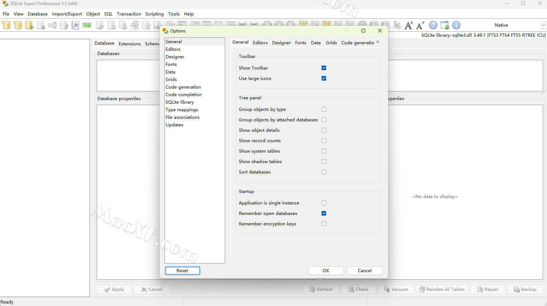Screen dimensions: 547x306
Task: Disable the Show Toolbar checkbox
Action: 324,68
